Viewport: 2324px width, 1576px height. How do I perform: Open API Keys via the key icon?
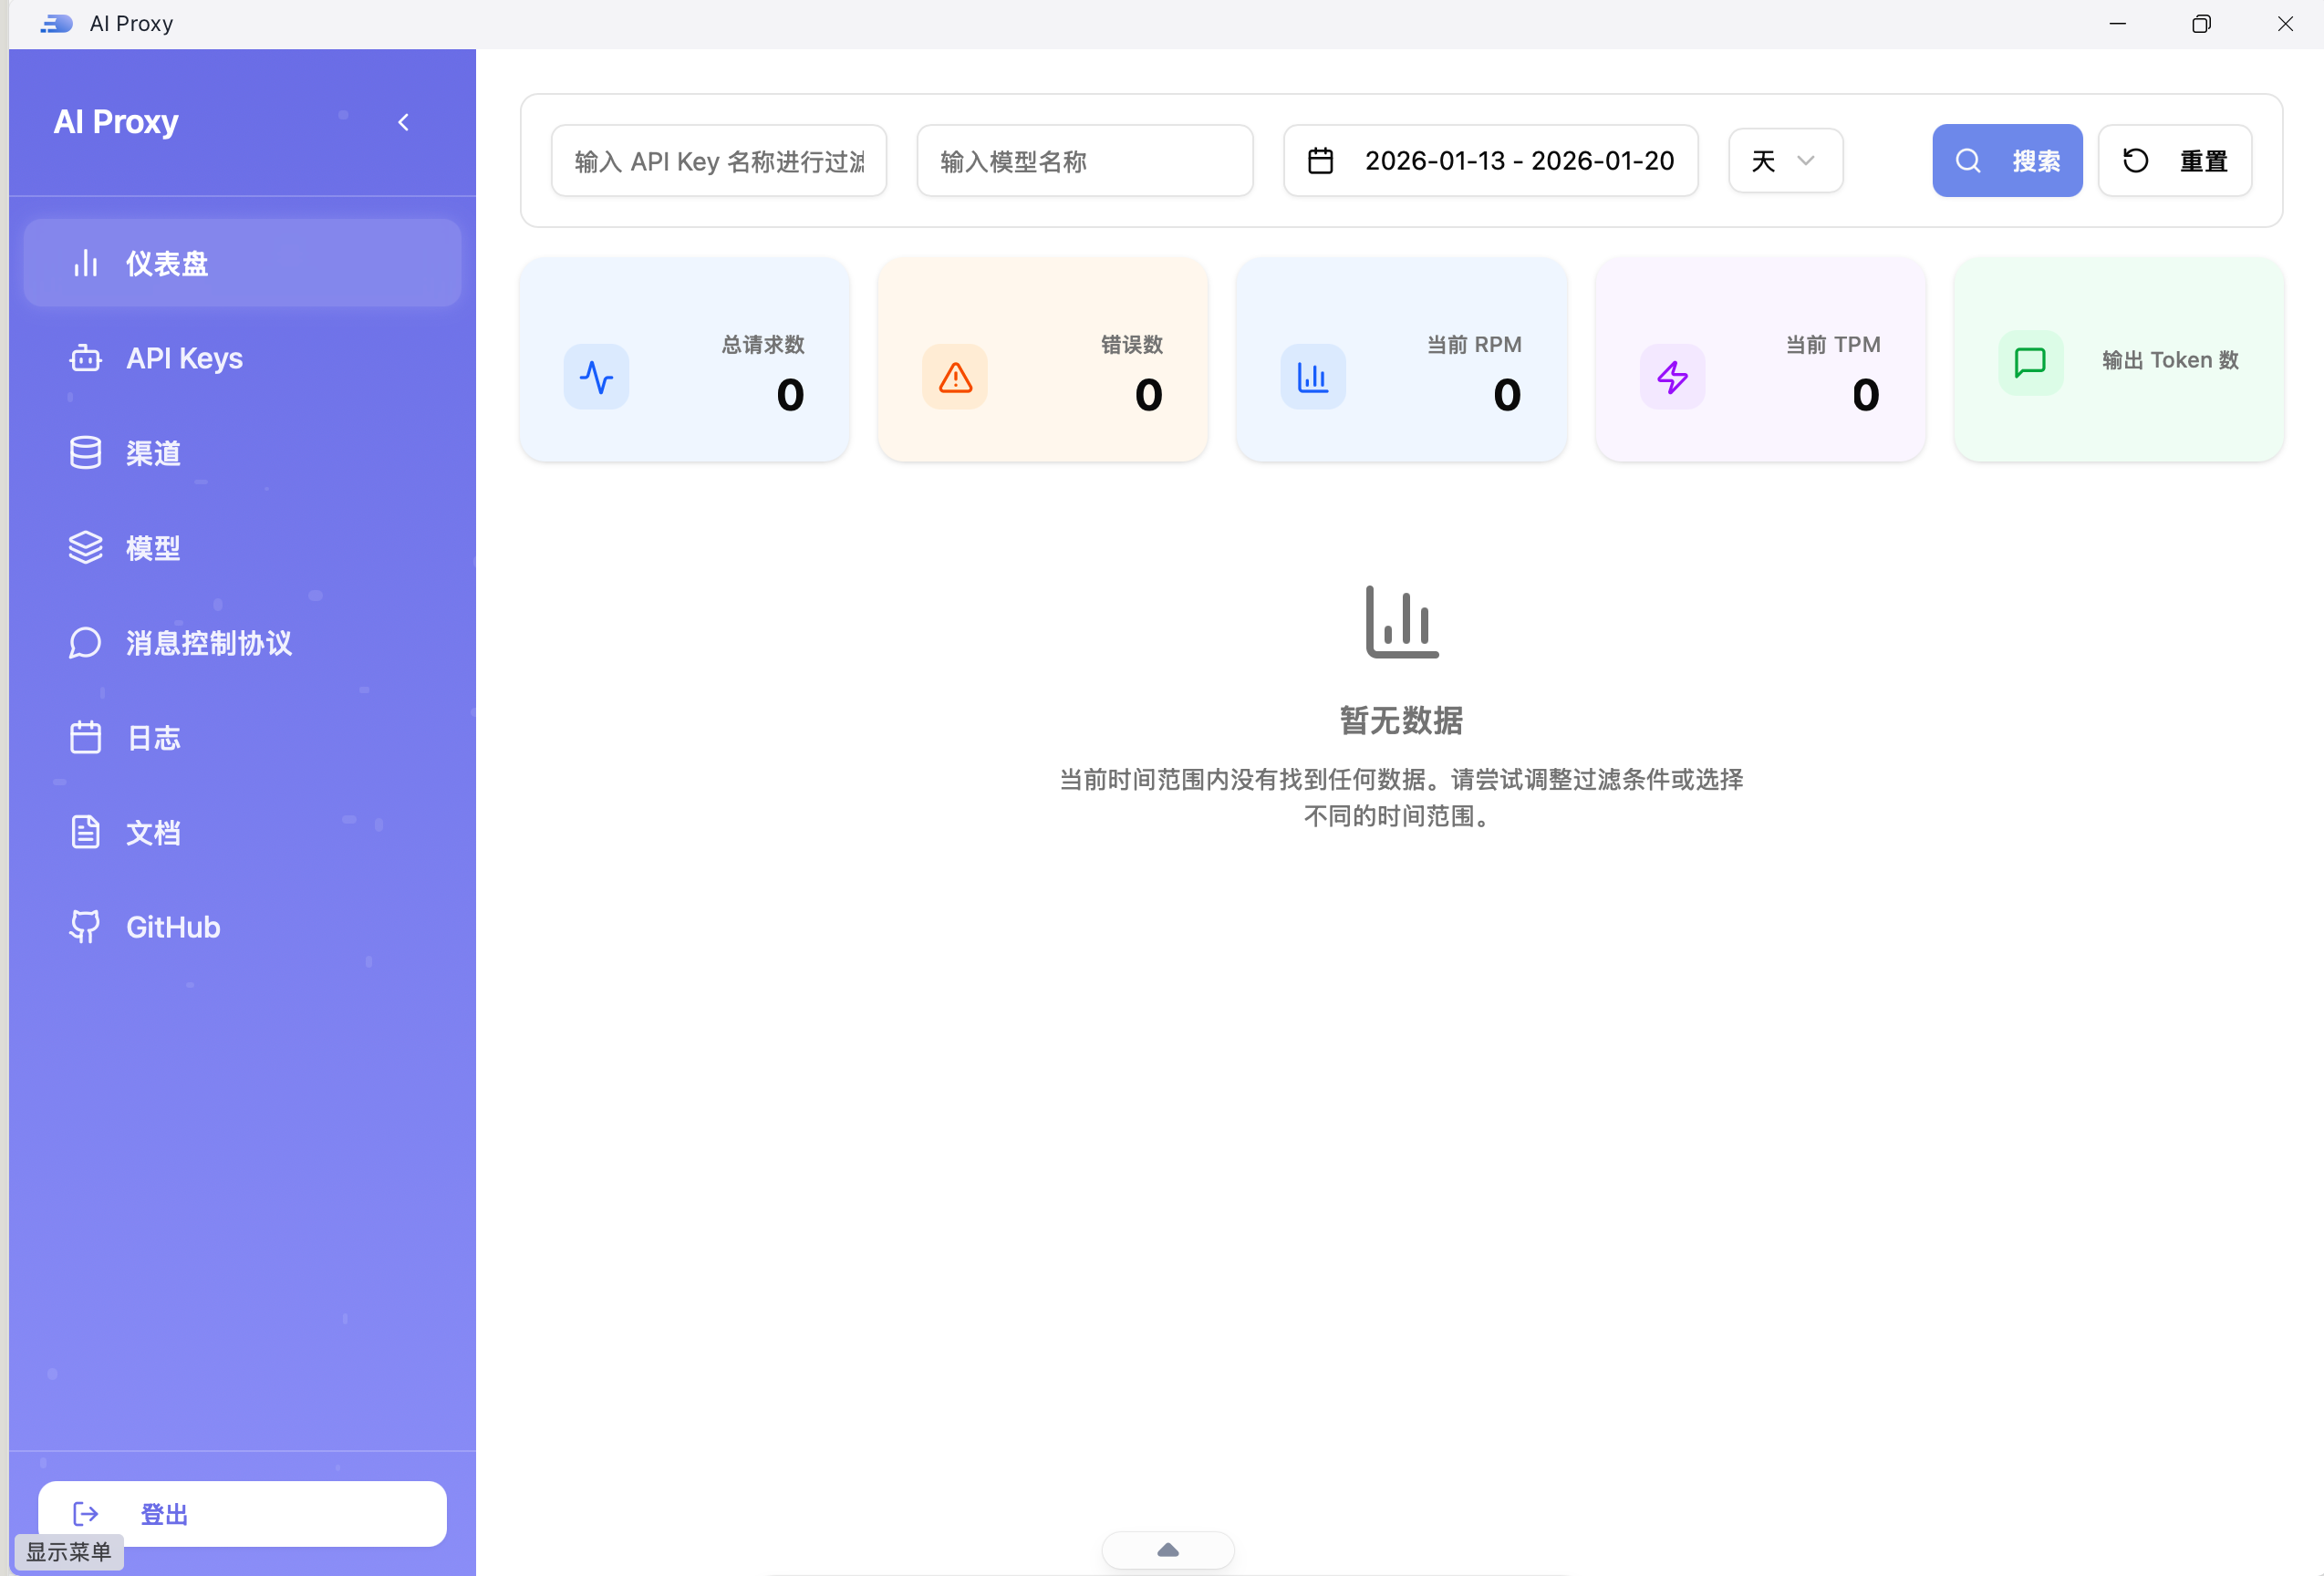coord(85,357)
